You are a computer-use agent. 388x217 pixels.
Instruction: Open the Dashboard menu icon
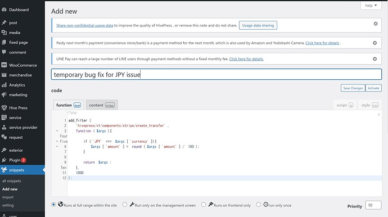pos(4,10)
